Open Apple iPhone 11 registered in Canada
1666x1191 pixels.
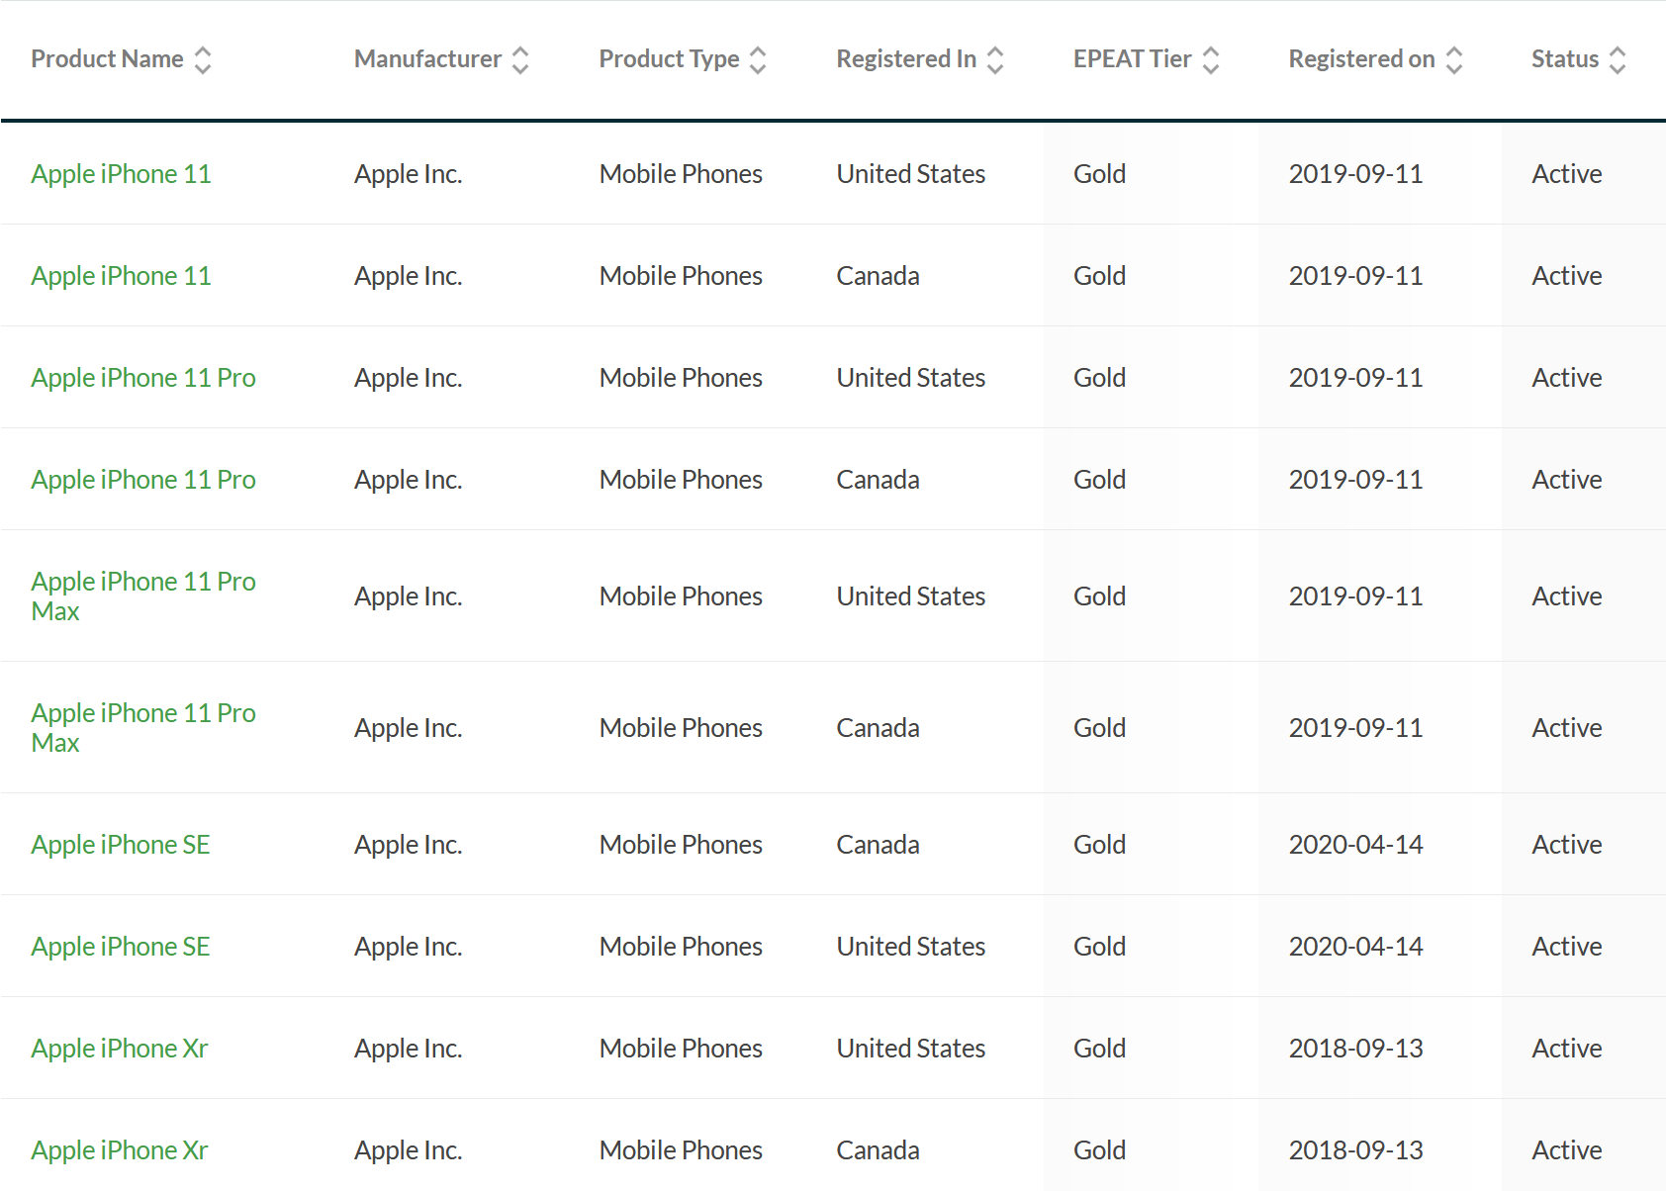(x=121, y=276)
